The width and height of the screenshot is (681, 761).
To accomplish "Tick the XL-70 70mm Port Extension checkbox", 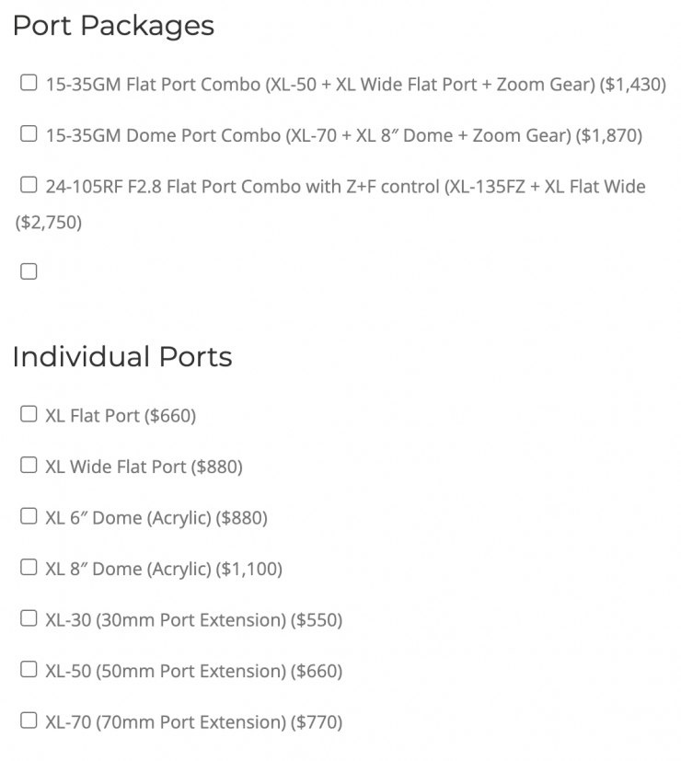I will [x=29, y=721].
